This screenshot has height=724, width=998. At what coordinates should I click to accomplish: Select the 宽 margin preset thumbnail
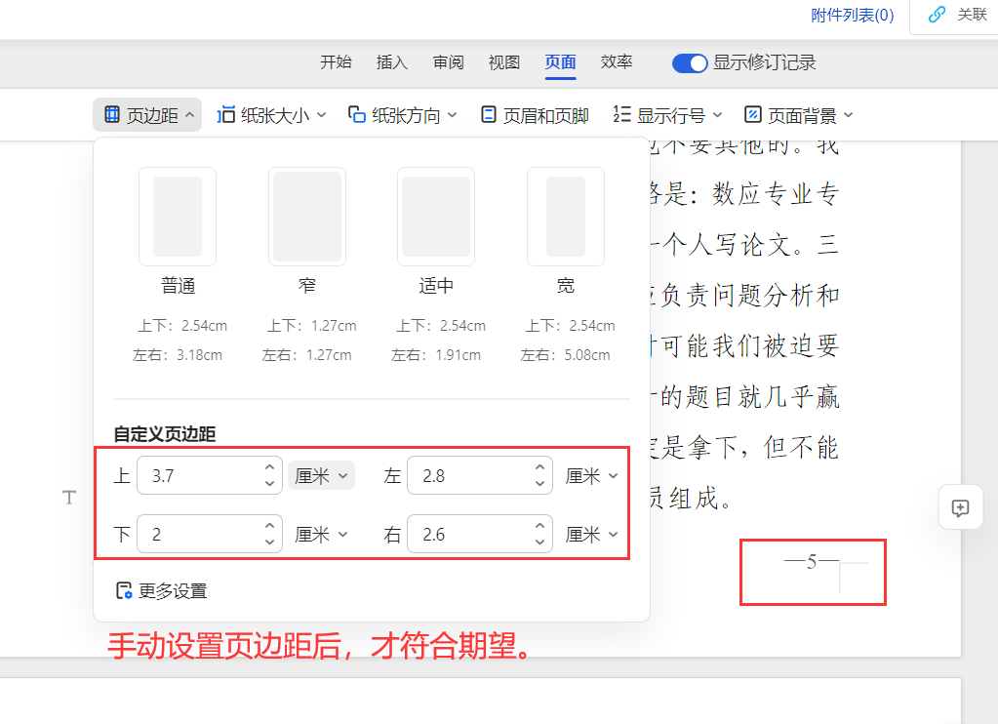[x=566, y=217]
